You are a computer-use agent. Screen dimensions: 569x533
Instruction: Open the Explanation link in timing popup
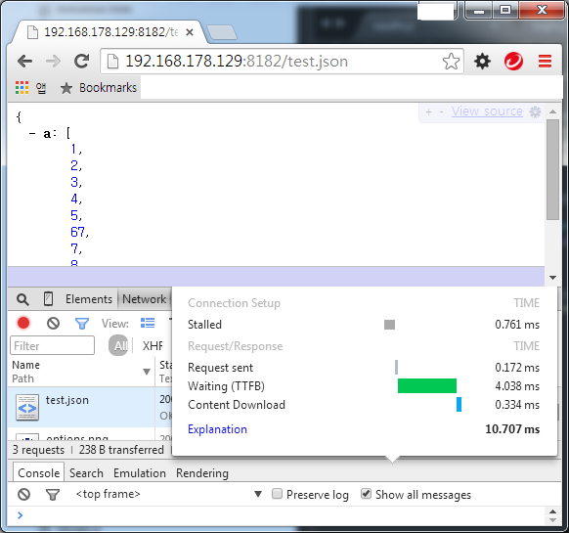click(217, 429)
